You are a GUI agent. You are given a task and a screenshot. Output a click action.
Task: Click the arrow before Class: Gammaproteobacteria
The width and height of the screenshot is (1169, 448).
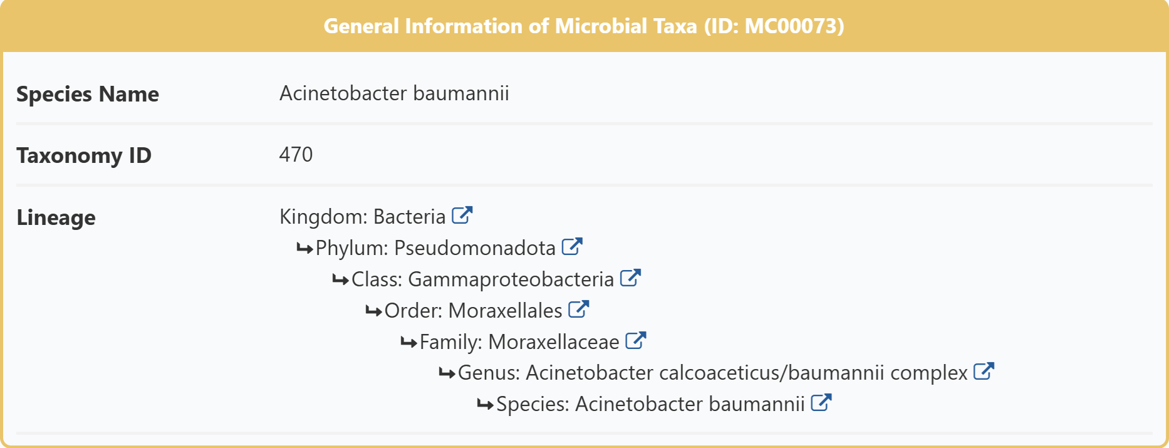click(341, 280)
